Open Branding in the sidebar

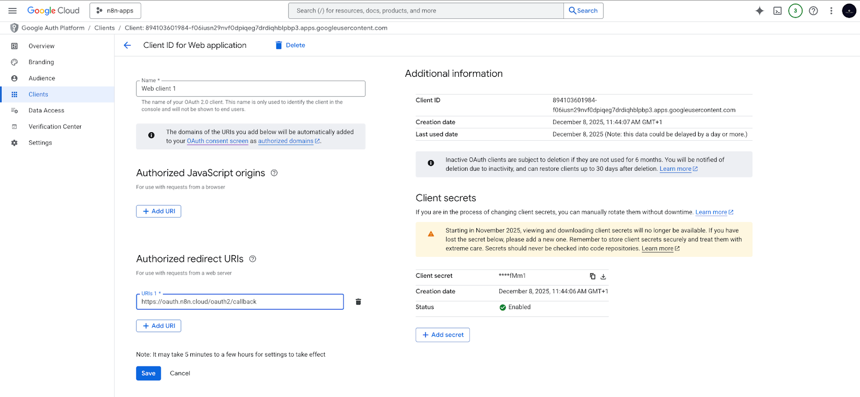click(57, 62)
